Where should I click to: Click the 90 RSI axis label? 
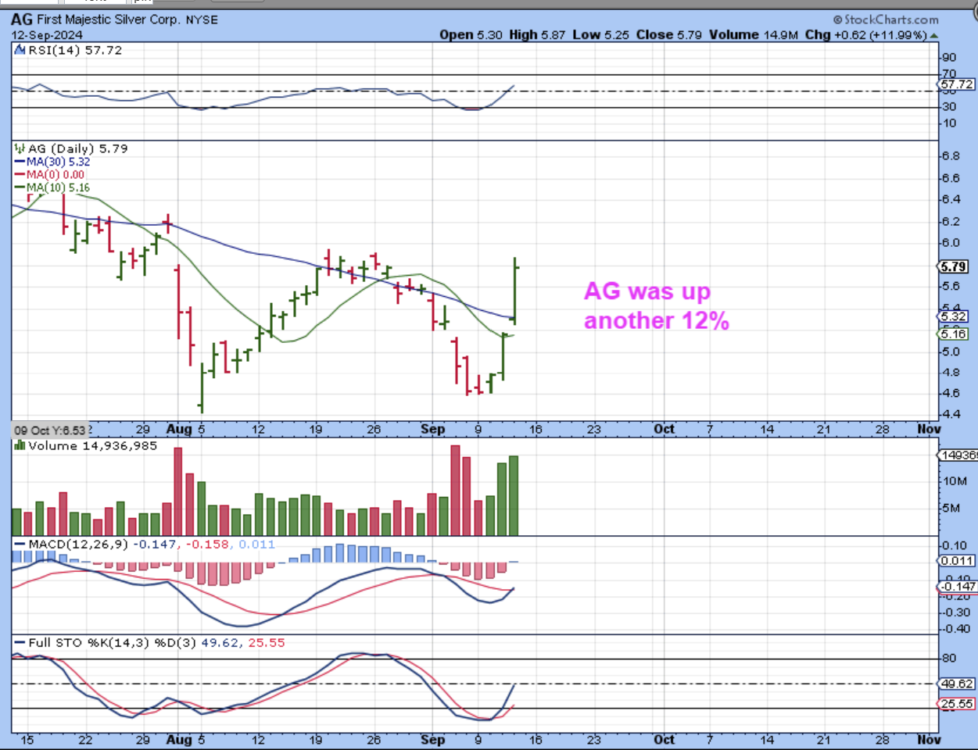(949, 58)
